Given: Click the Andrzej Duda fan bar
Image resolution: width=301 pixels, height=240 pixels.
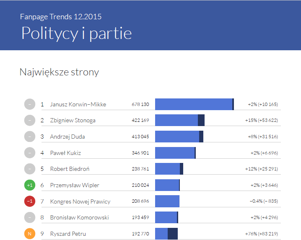Looking at the screenshot, I should click(177, 137).
